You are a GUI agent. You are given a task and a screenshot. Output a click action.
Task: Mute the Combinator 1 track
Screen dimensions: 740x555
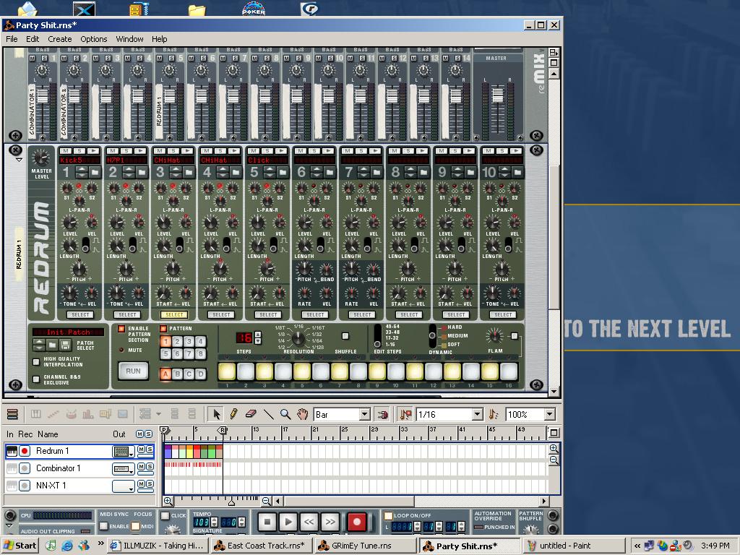tap(141, 468)
